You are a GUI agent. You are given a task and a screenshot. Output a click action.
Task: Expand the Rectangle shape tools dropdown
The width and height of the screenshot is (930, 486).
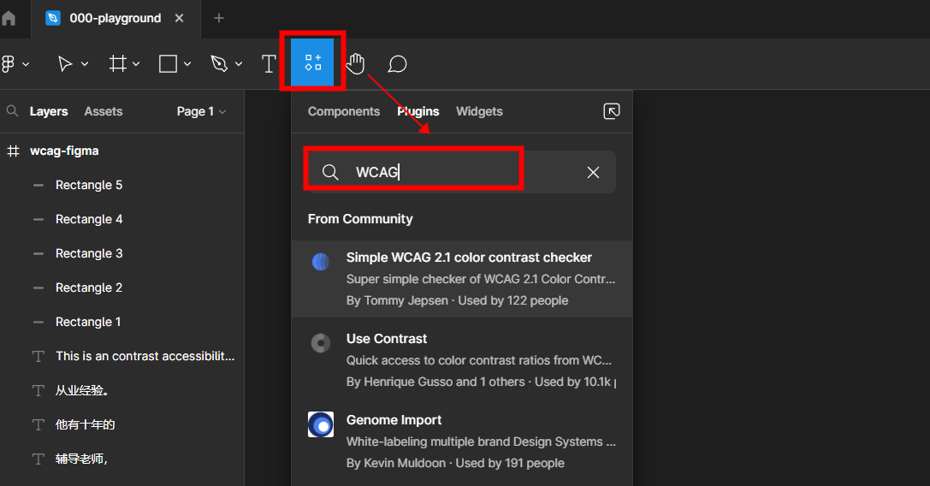tap(187, 64)
